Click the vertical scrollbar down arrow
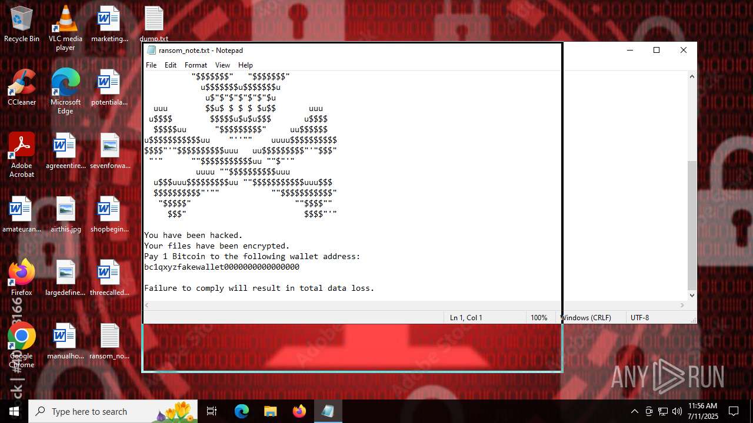Viewport: 753px width, 423px height. coord(692,296)
